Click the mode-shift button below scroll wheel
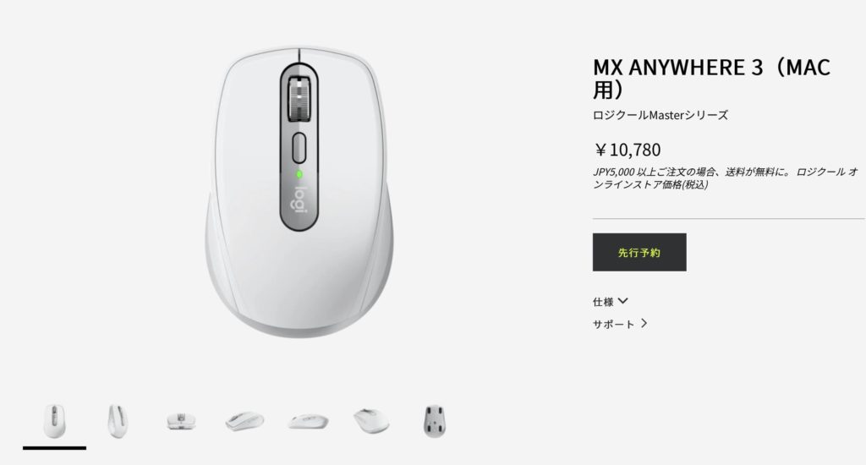The width and height of the screenshot is (866, 465). click(x=299, y=148)
